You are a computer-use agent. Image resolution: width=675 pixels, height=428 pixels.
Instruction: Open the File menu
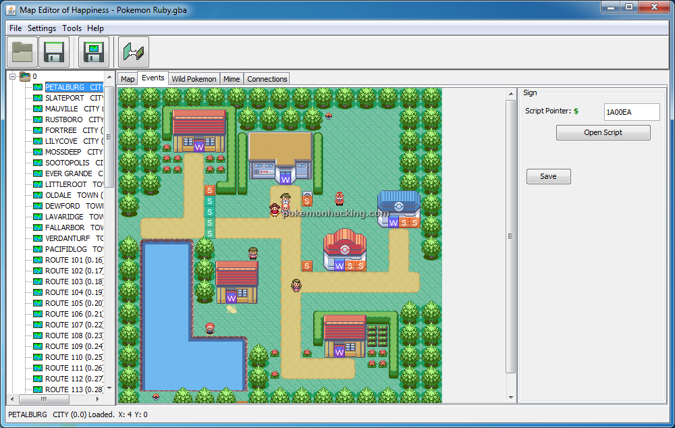16,28
